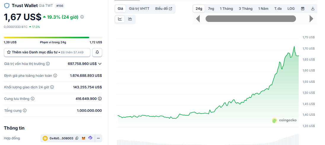Show info icon beside Cung lưu thông label
This screenshot has width=325, height=145.
pos(33,99)
